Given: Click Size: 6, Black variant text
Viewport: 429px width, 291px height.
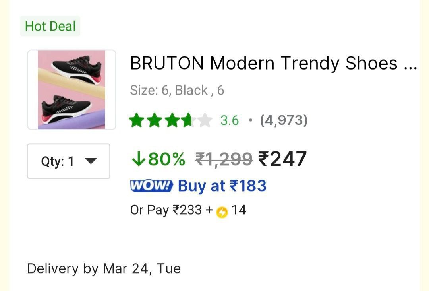Looking at the screenshot, I should pos(177,90).
